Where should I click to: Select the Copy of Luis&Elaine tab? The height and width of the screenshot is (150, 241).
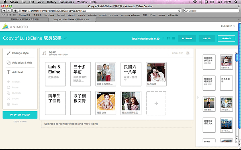(72, 20)
